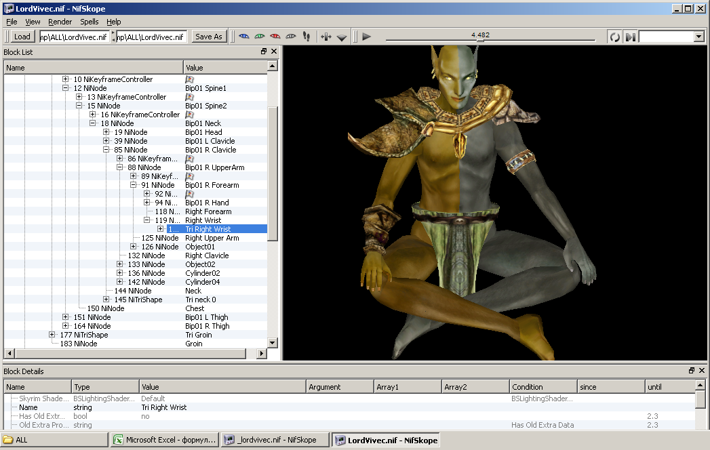Select the grey eye User view icon
This screenshot has height=450, width=710.
click(x=291, y=37)
